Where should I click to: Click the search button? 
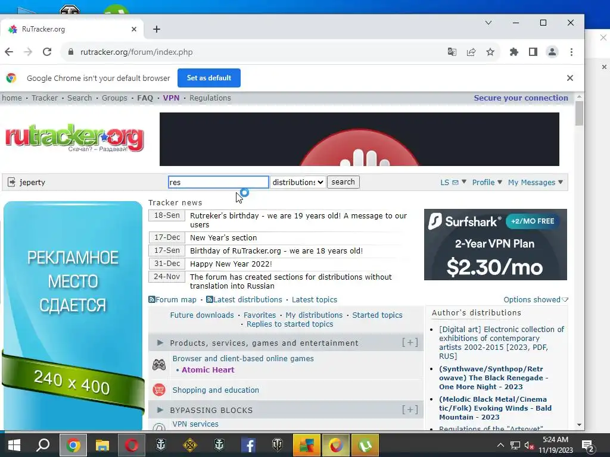tap(343, 182)
